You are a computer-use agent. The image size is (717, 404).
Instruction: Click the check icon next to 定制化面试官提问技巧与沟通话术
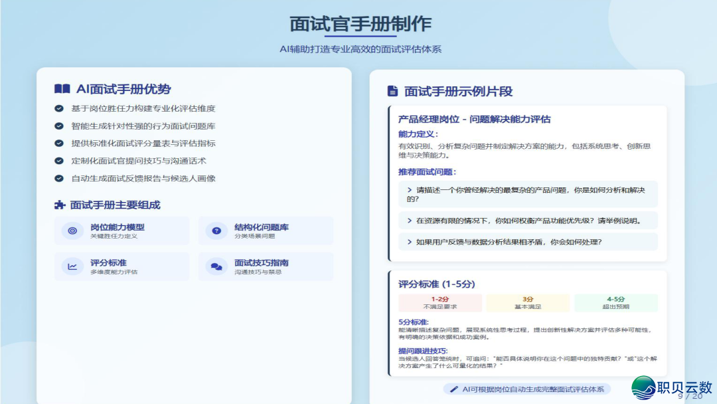59,161
